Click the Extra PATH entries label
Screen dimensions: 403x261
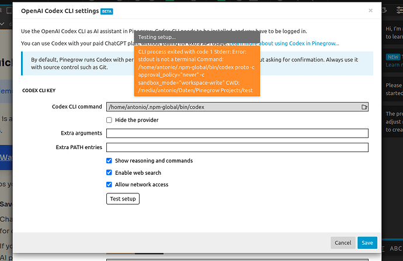coord(79,147)
